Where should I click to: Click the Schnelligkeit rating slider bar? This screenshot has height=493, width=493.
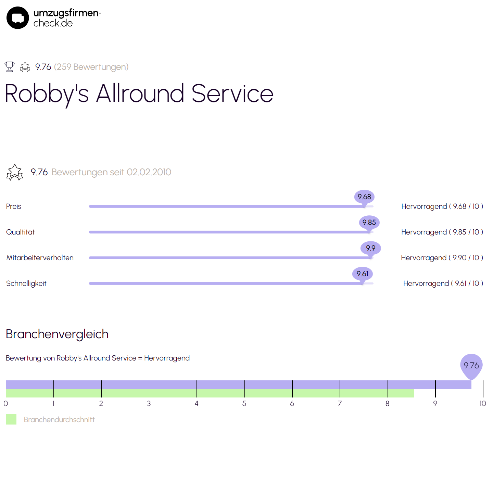pyautogui.click(x=231, y=283)
